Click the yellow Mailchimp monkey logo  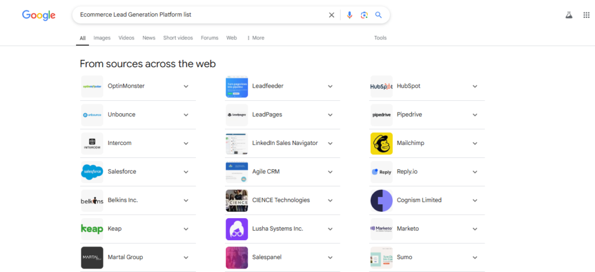pyautogui.click(x=381, y=143)
